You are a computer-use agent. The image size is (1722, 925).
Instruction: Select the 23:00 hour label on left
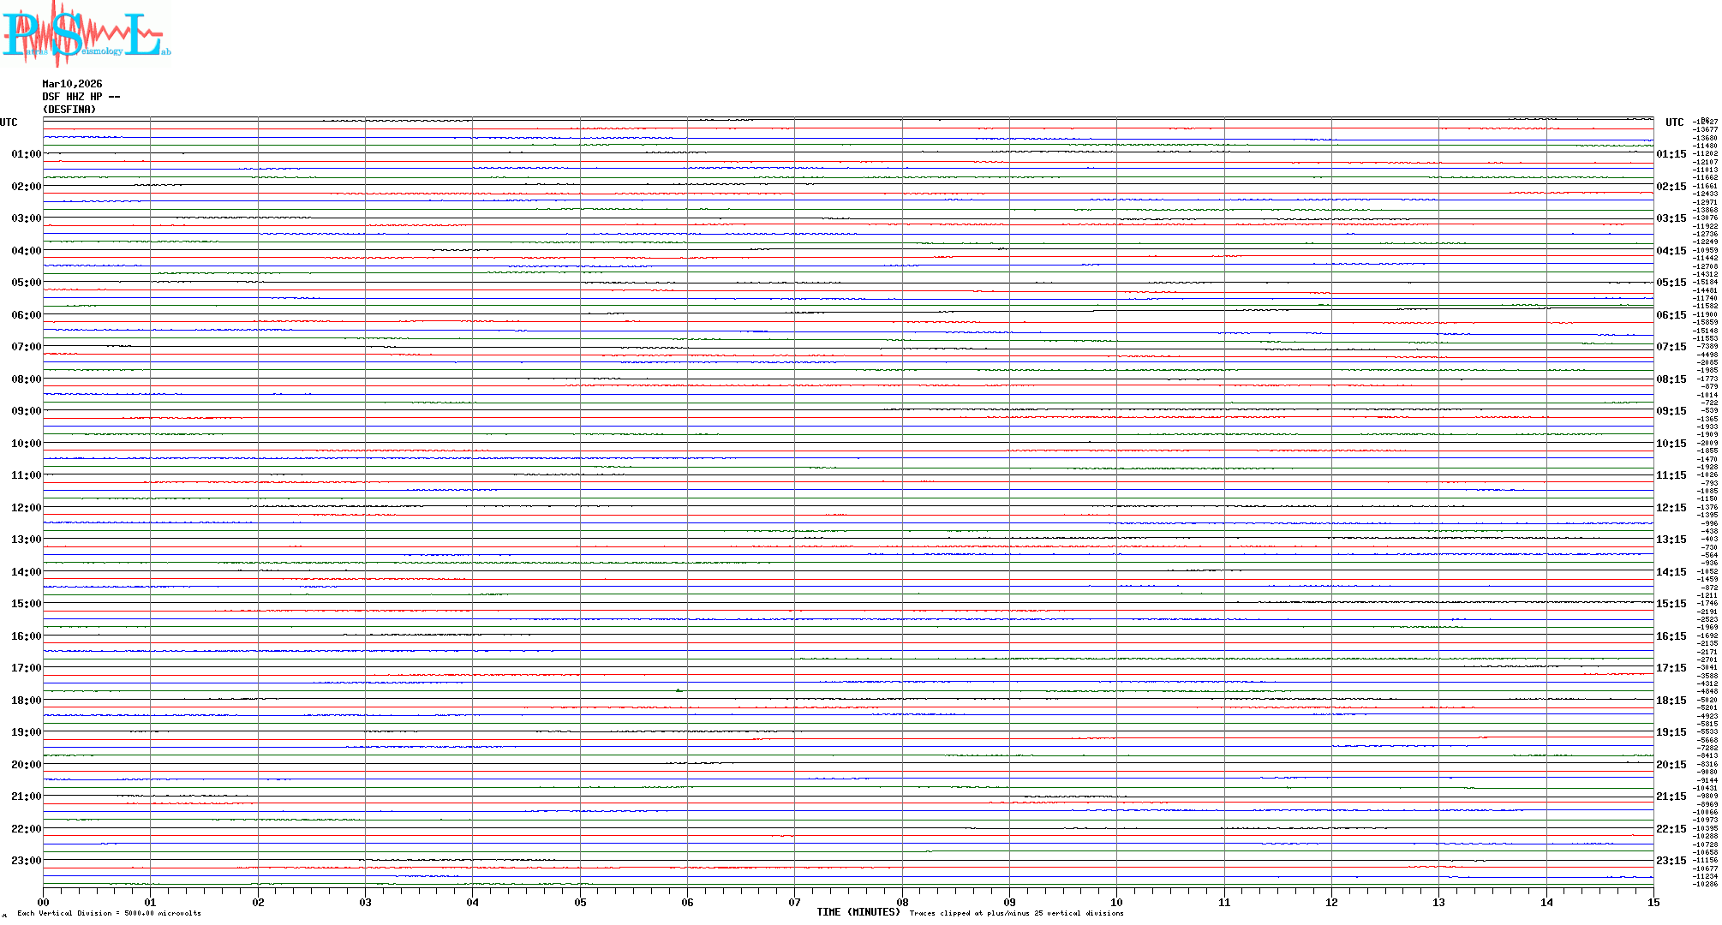(x=26, y=861)
